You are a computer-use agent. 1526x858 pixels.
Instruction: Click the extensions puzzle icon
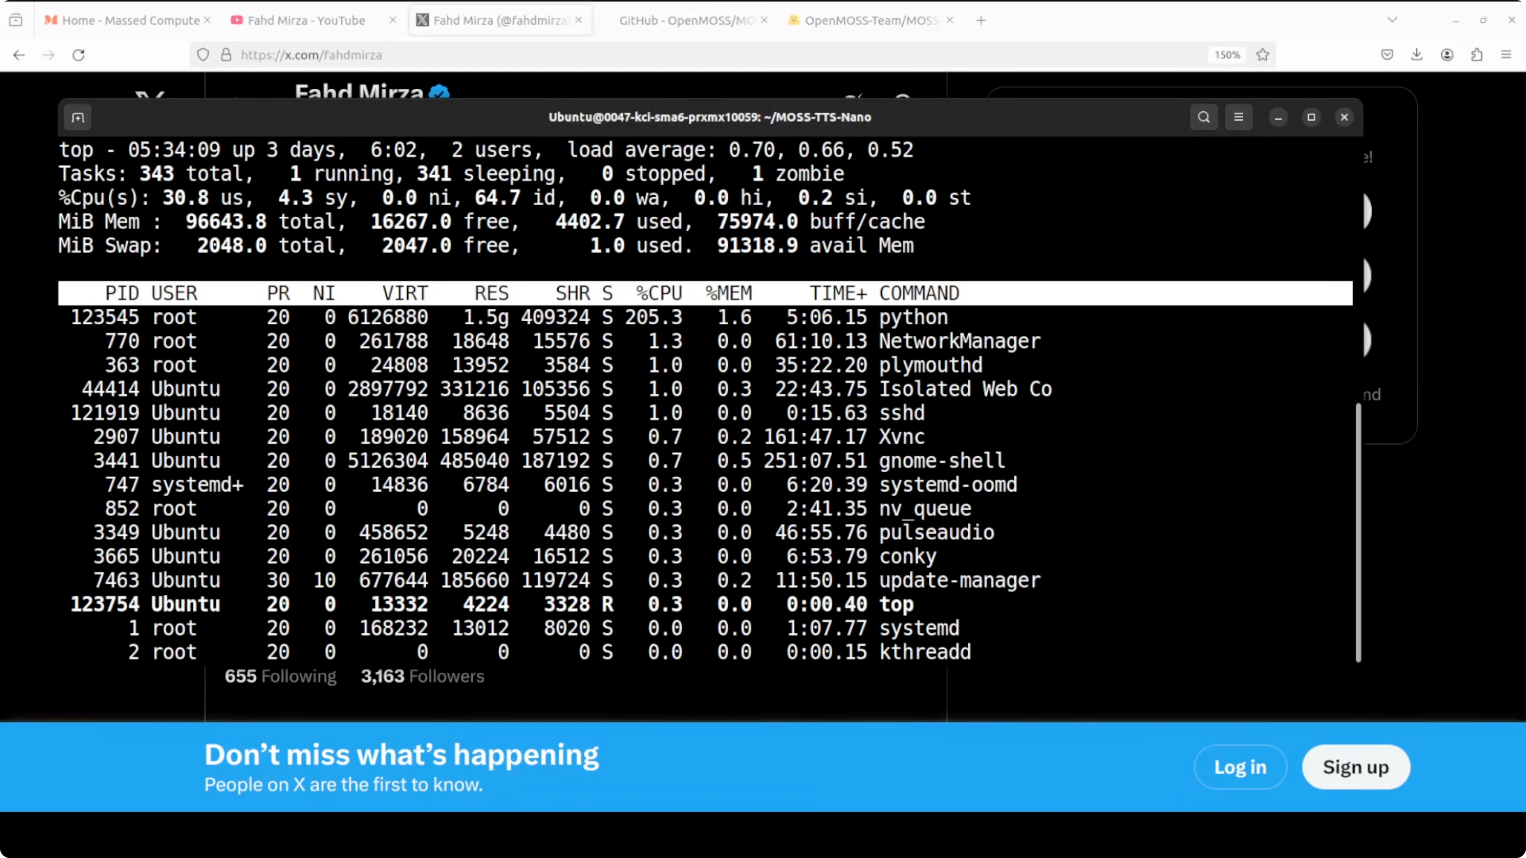(x=1476, y=54)
